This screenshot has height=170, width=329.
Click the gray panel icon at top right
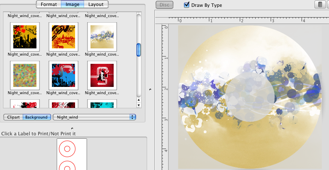(x=320, y=5)
